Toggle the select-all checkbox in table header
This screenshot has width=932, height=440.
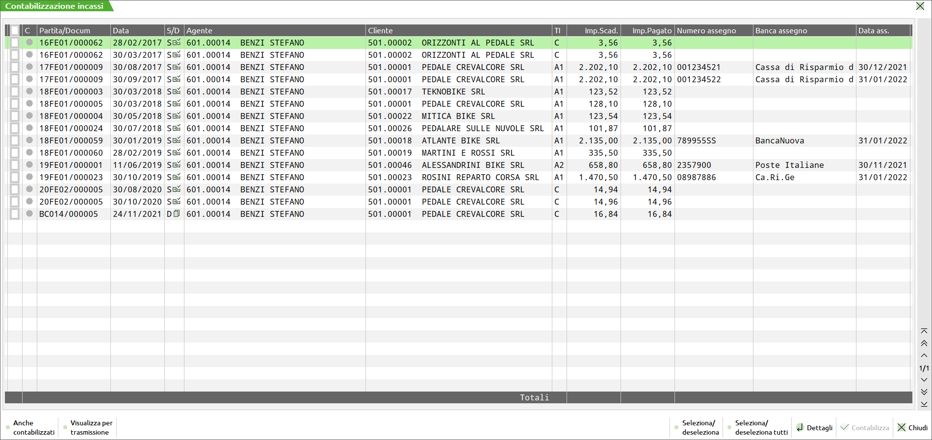pyautogui.click(x=15, y=30)
